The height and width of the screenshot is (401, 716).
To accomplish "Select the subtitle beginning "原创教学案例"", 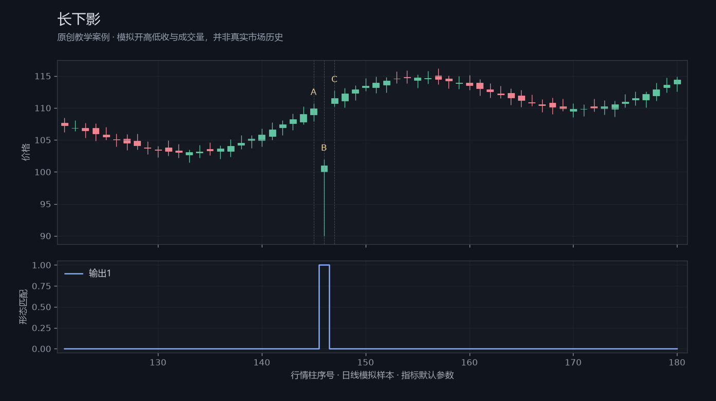I will pyautogui.click(x=170, y=38).
